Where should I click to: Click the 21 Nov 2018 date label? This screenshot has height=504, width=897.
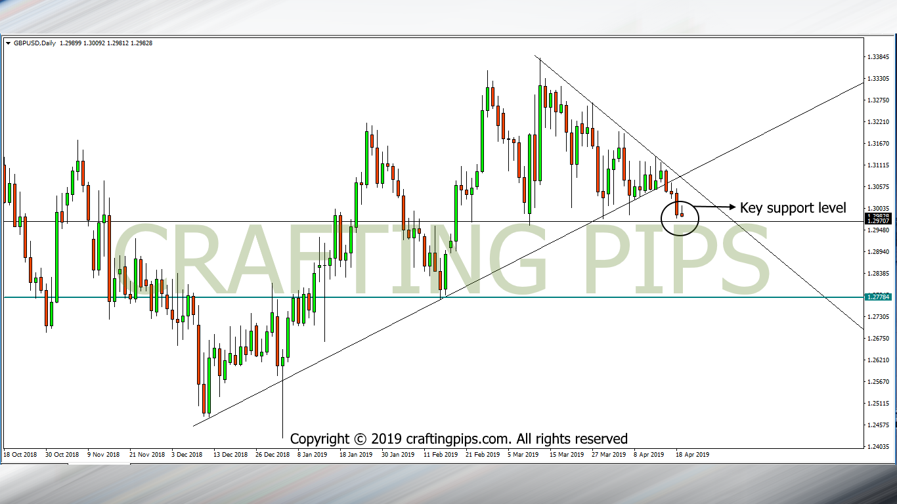(x=147, y=454)
